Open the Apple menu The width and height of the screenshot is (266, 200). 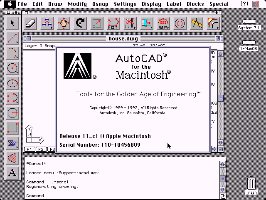pyautogui.click(x=10, y=4)
